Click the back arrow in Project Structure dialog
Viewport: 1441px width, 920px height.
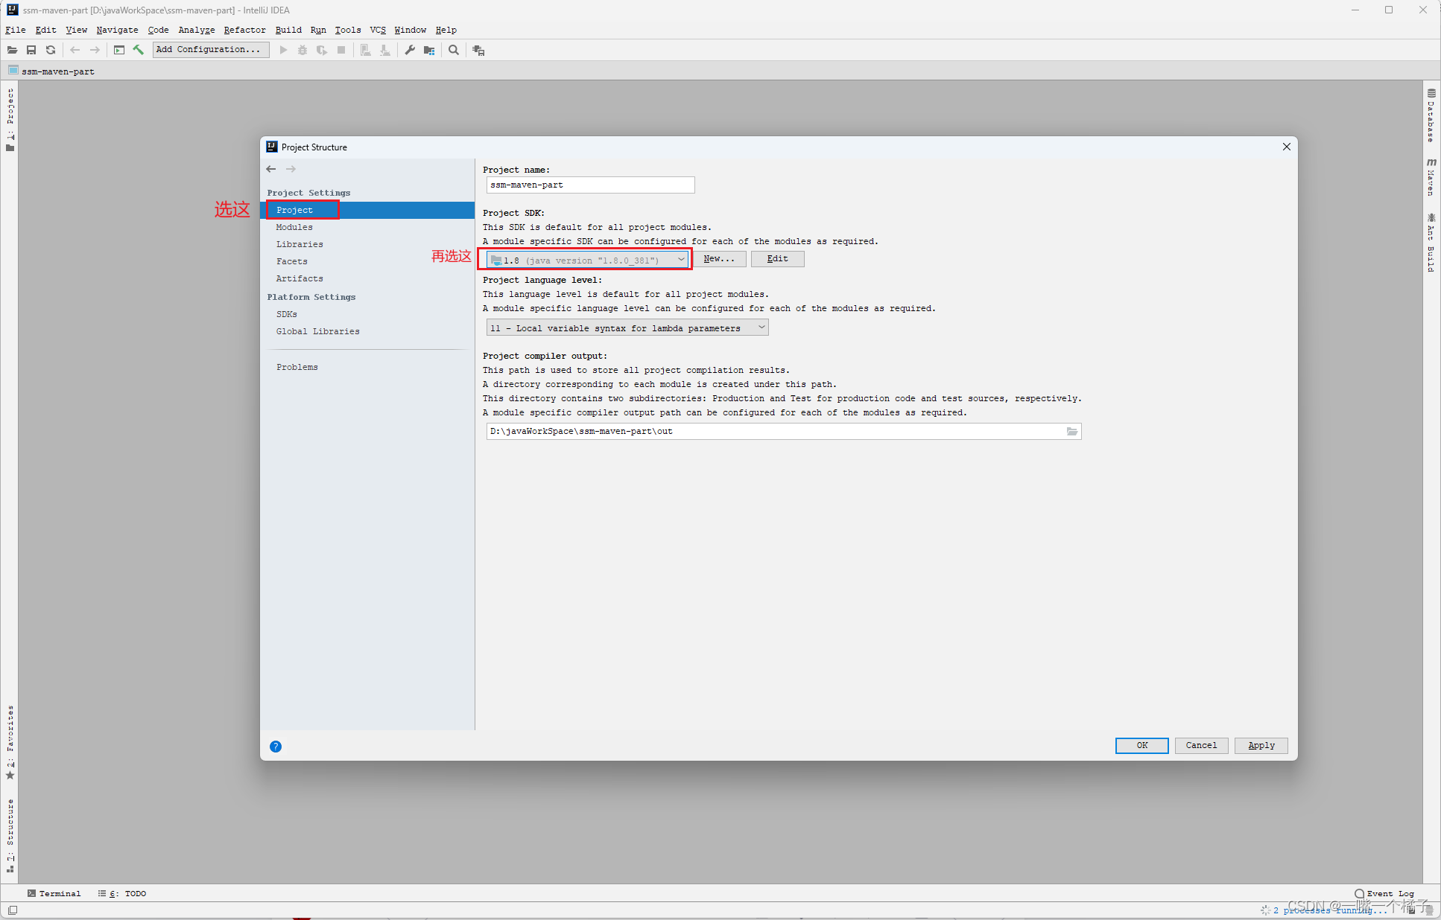271,169
